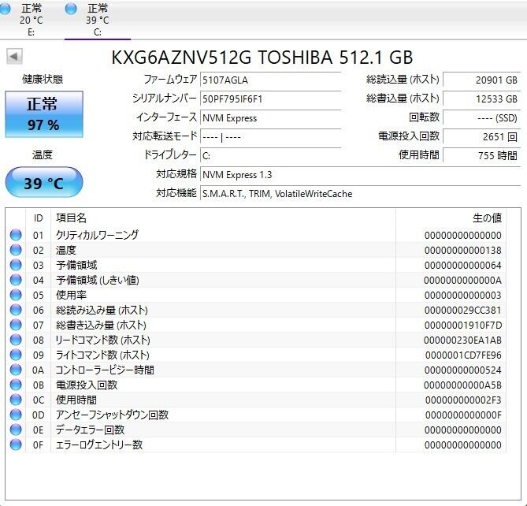
Task: Click the 39 °C temperature button
Action: [x=43, y=183]
